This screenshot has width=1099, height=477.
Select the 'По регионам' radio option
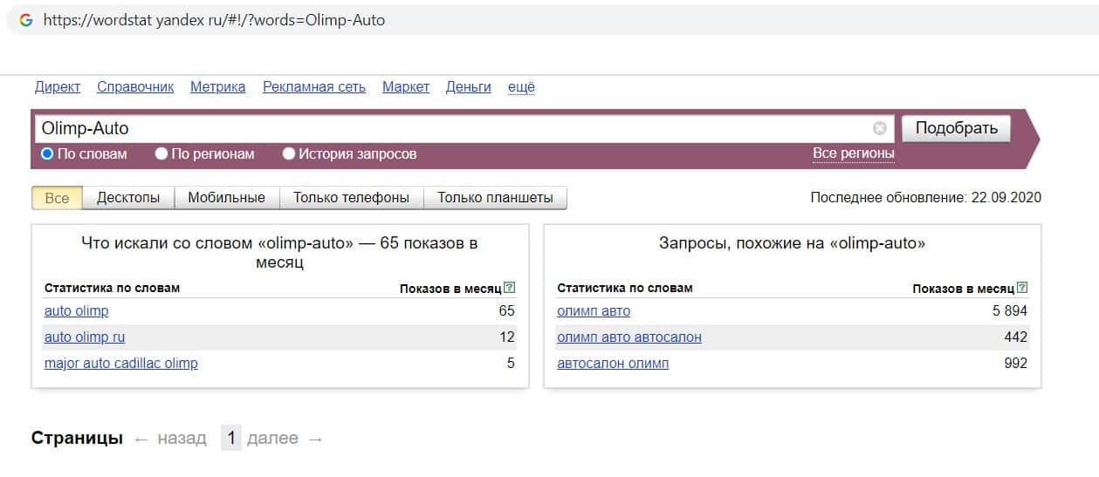point(161,154)
